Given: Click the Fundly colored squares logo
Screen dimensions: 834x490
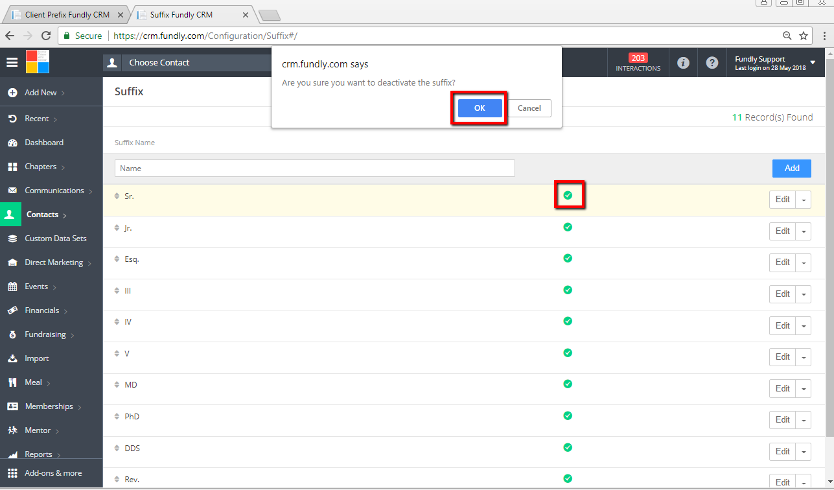Looking at the screenshot, I should click(38, 62).
